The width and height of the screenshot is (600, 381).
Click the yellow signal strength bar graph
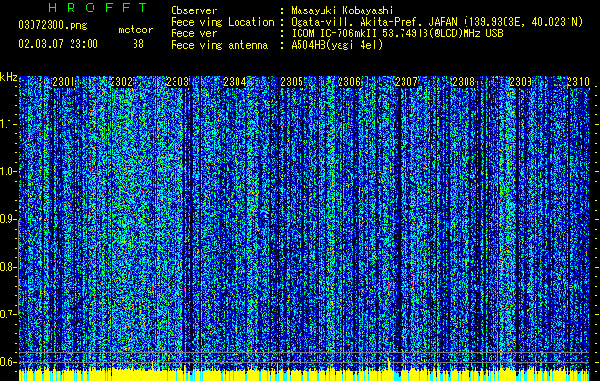(x=304, y=375)
